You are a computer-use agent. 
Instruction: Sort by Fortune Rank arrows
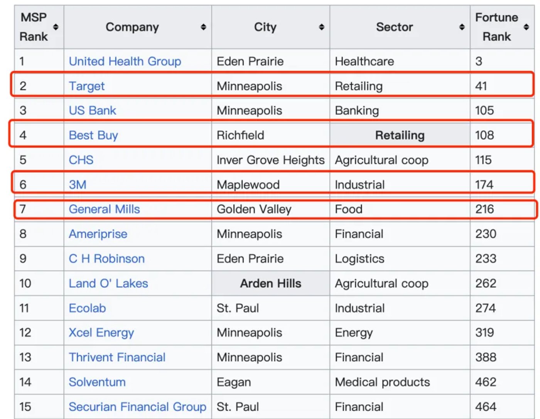(x=526, y=27)
